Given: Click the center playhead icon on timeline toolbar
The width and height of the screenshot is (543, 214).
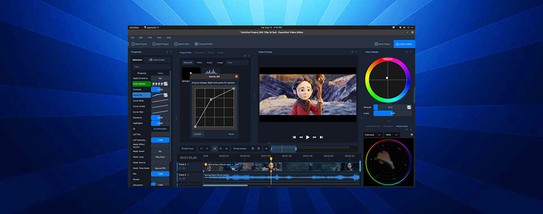Looking at the screenshot, I should point(266,148).
